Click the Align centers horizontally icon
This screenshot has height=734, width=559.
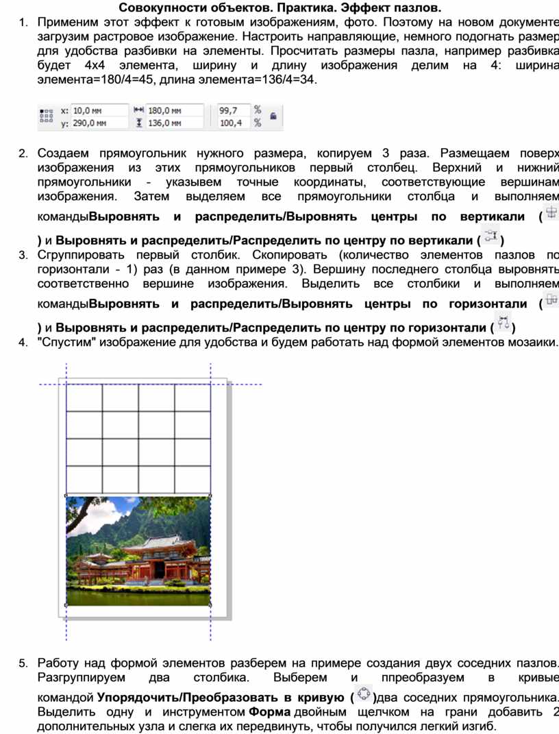point(551,299)
